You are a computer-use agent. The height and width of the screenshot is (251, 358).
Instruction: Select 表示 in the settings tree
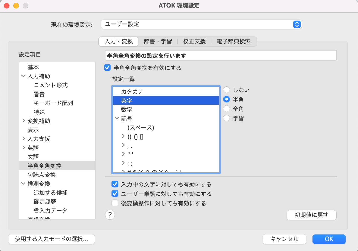(57, 130)
